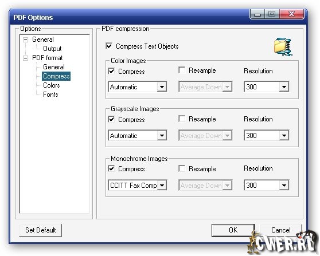Open Monochrome Images Resolution dropdown
320x256 pixels.
pyautogui.click(x=266, y=185)
